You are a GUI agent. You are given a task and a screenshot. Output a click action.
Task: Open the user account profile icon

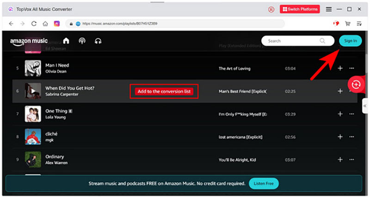click(271, 9)
